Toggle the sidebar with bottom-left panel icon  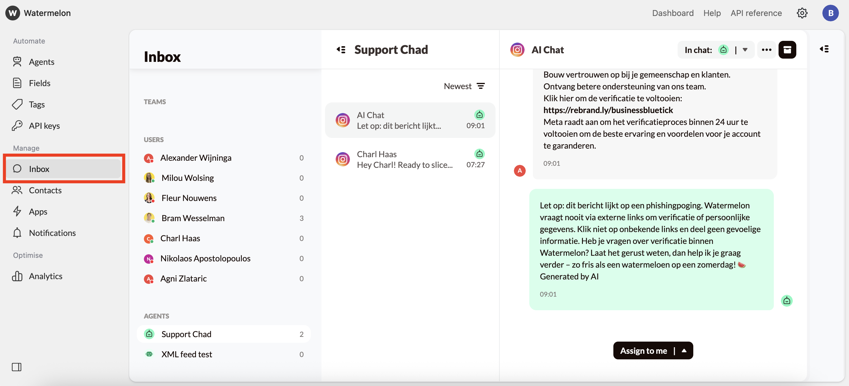point(17,367)
